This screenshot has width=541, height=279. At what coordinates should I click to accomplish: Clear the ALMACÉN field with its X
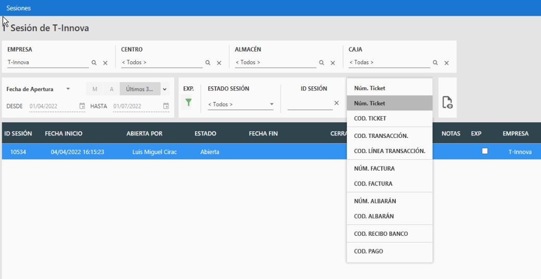[333, 63]
